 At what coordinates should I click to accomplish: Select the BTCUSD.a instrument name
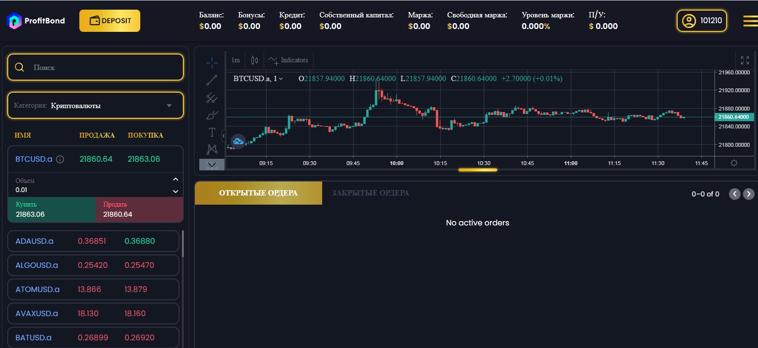[34, 159]
